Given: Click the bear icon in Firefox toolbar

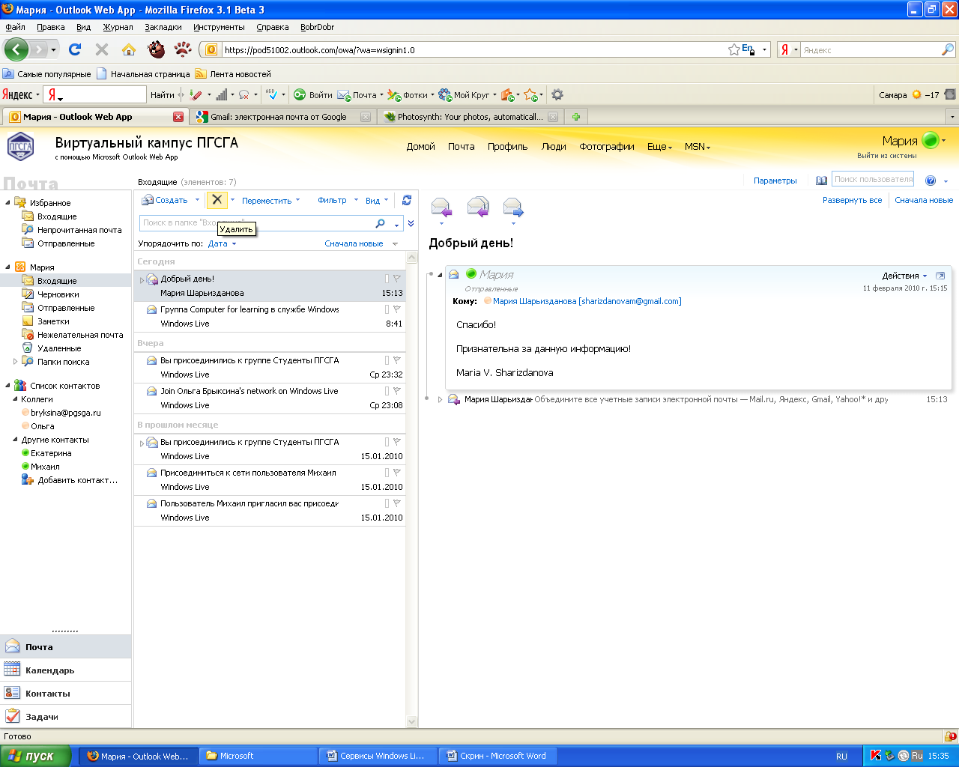Looking at the screenshot, I should [x=156, y=49].
